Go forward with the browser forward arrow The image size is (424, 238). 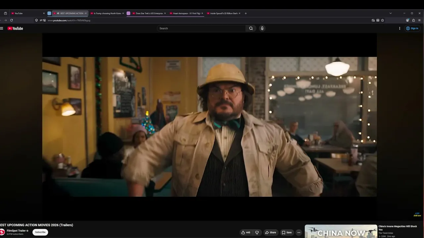click(x=5, y=20)
